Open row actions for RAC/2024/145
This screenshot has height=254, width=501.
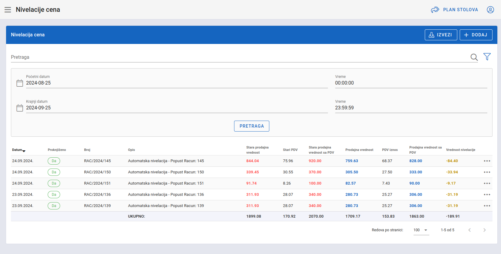[487, 161]
